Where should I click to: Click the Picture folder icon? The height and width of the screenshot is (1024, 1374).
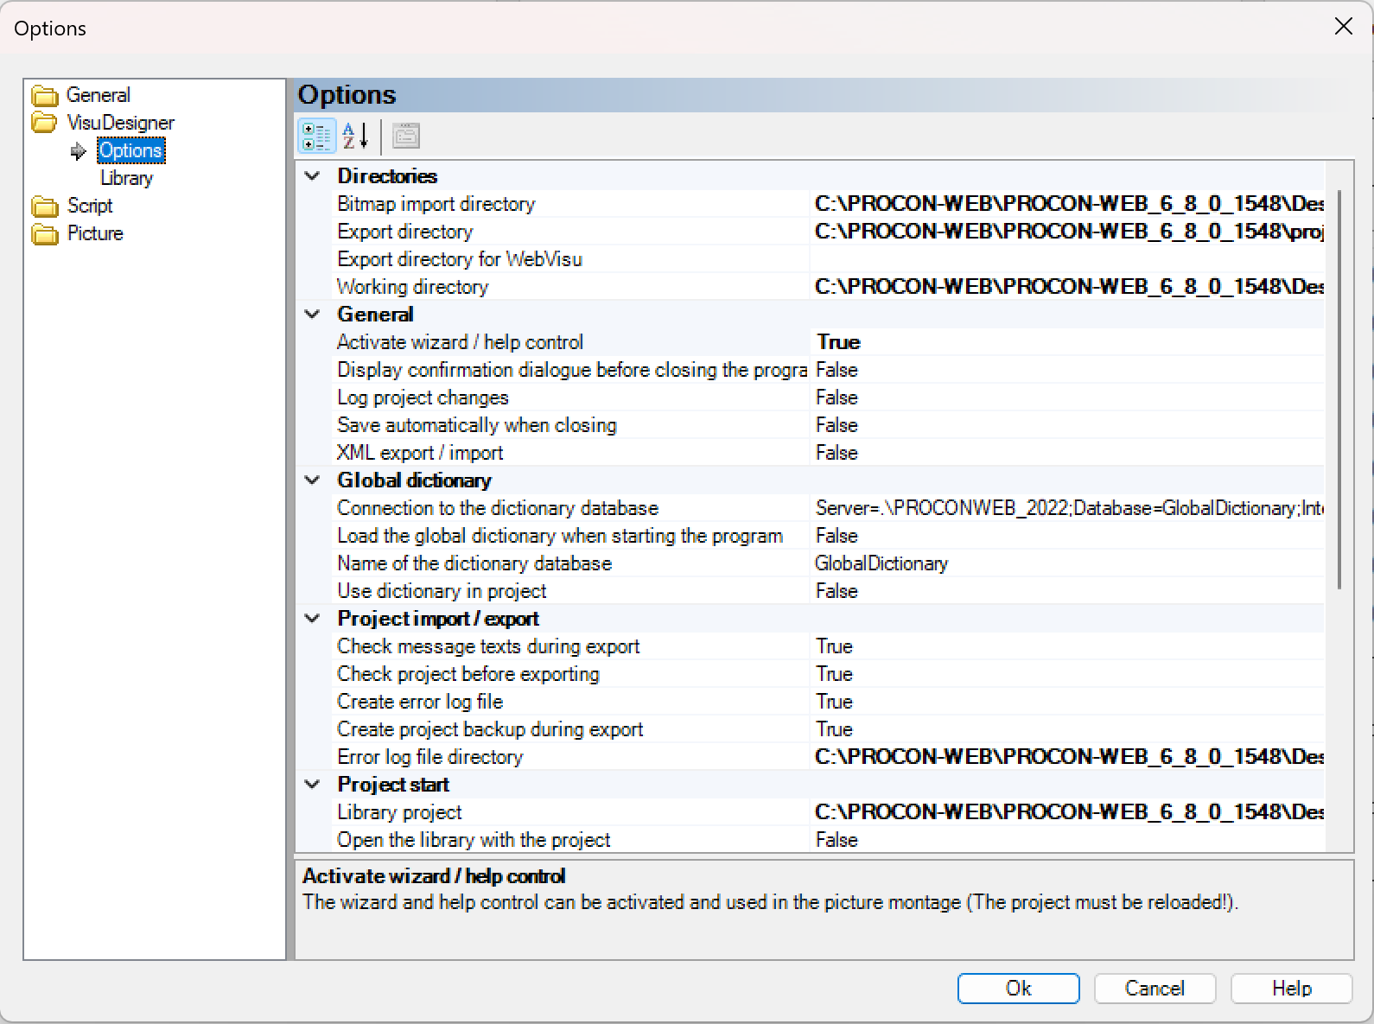(x=45, y=233)
